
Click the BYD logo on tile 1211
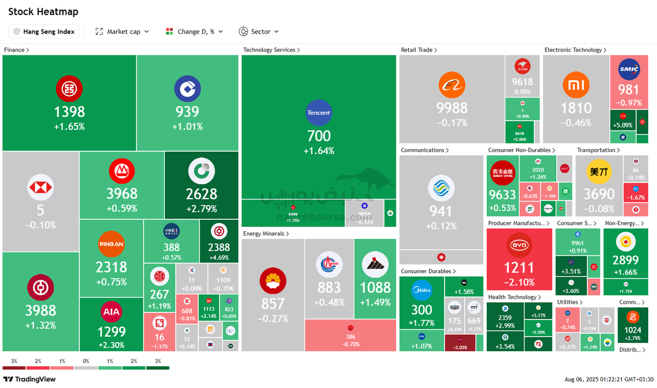coord(519,245)
